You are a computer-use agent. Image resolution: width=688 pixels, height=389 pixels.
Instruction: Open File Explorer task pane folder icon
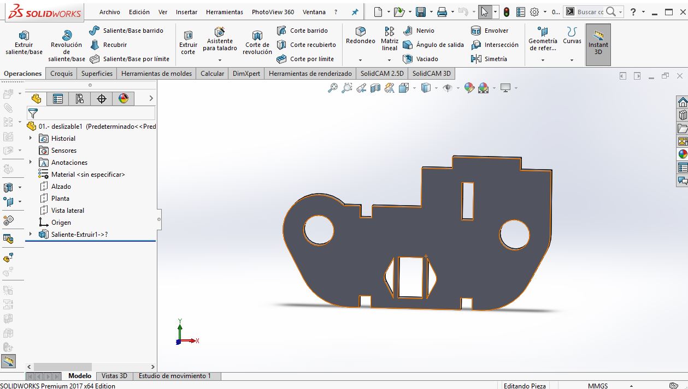coord(683,128)
